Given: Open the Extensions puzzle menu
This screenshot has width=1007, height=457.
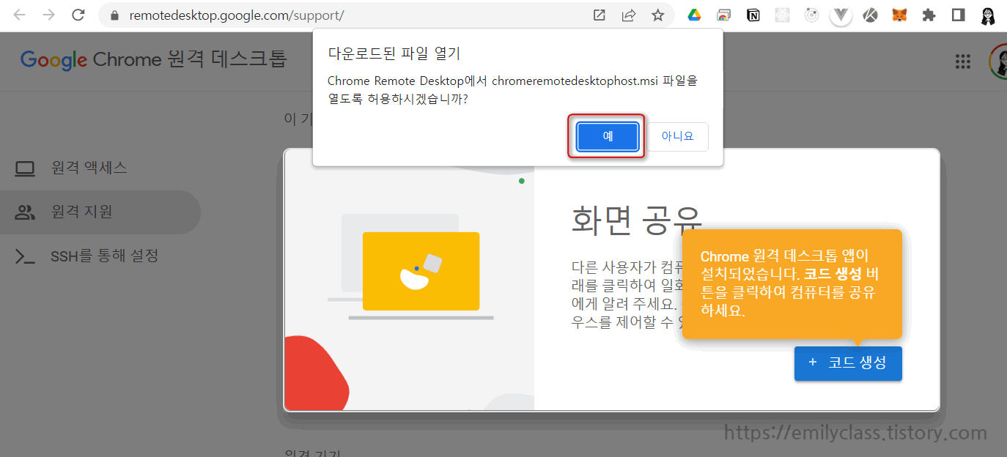Looking at the screenshot, I should [x=929, y=15].
